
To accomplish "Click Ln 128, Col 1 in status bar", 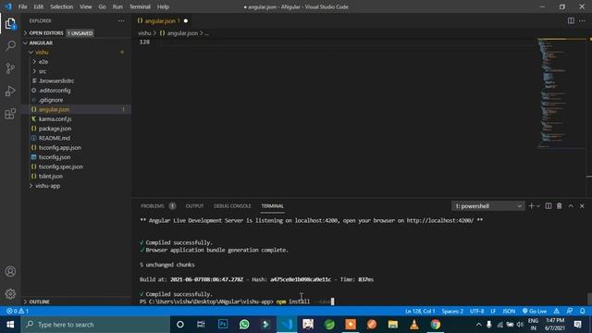I will click(420, 311).
